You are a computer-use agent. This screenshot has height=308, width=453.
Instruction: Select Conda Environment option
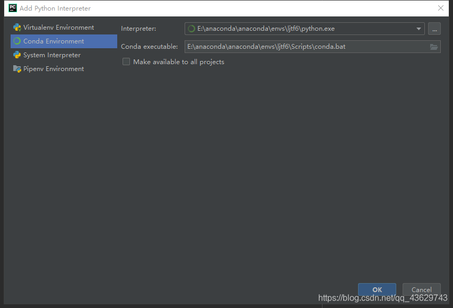point(64,41)
